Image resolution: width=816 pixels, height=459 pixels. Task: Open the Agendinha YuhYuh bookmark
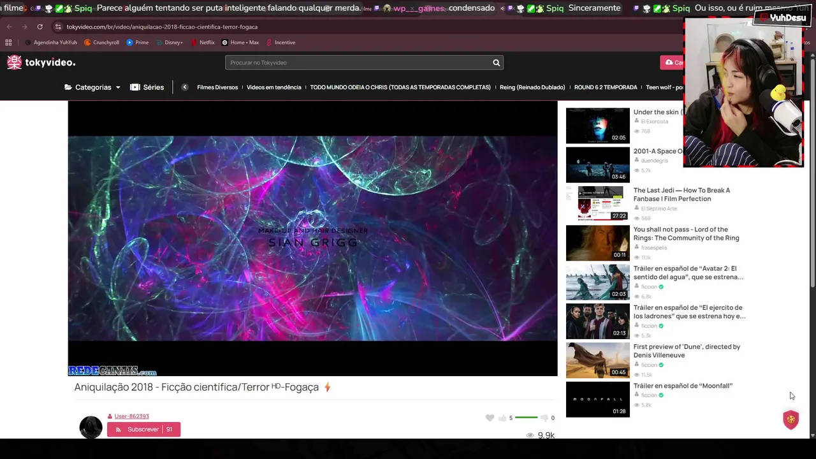click(x=51, y=43)
